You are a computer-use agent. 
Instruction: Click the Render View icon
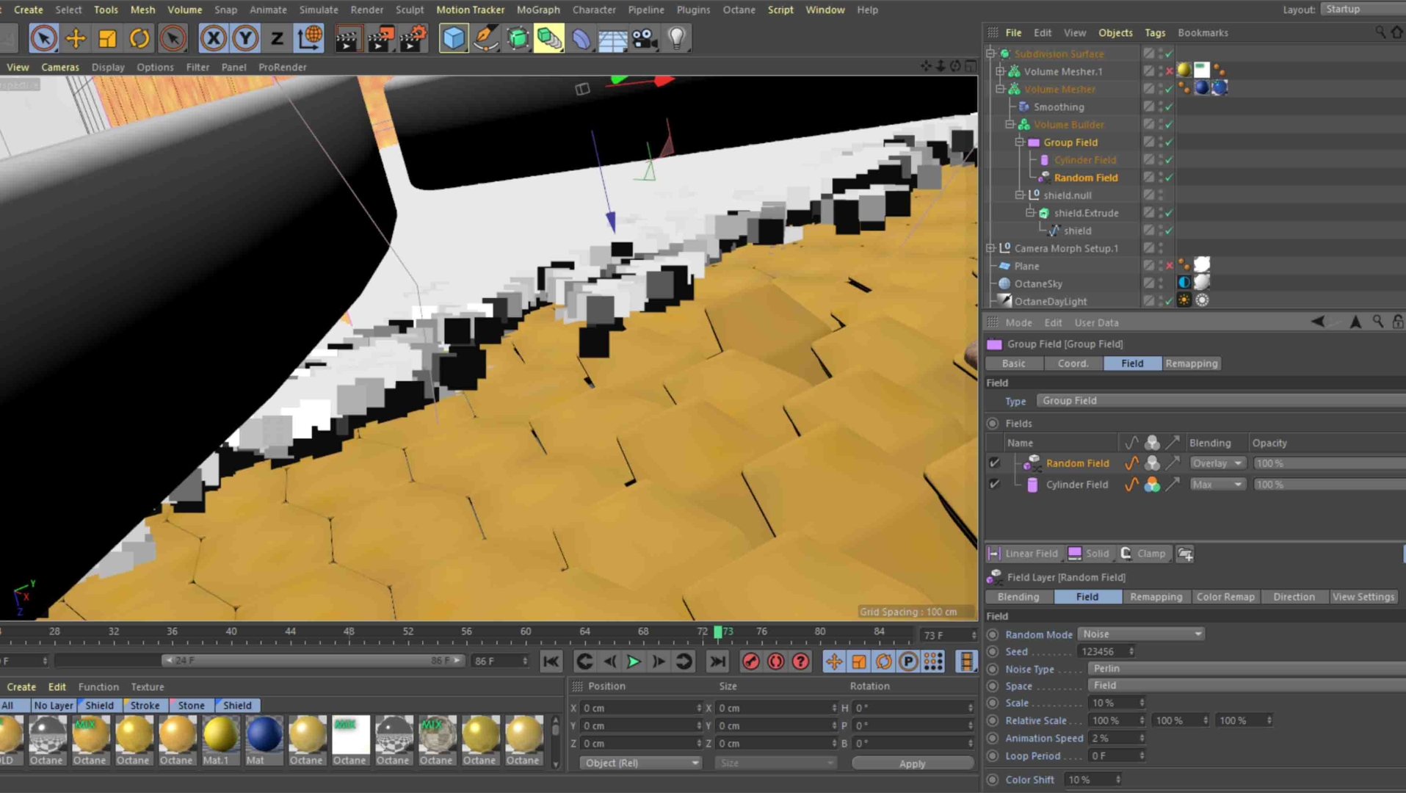pyautogui.click(x=347, y=38)
